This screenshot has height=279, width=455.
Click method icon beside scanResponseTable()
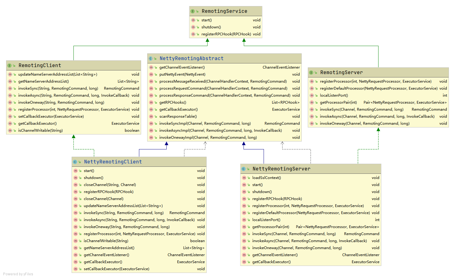click(x=151, y=116)
